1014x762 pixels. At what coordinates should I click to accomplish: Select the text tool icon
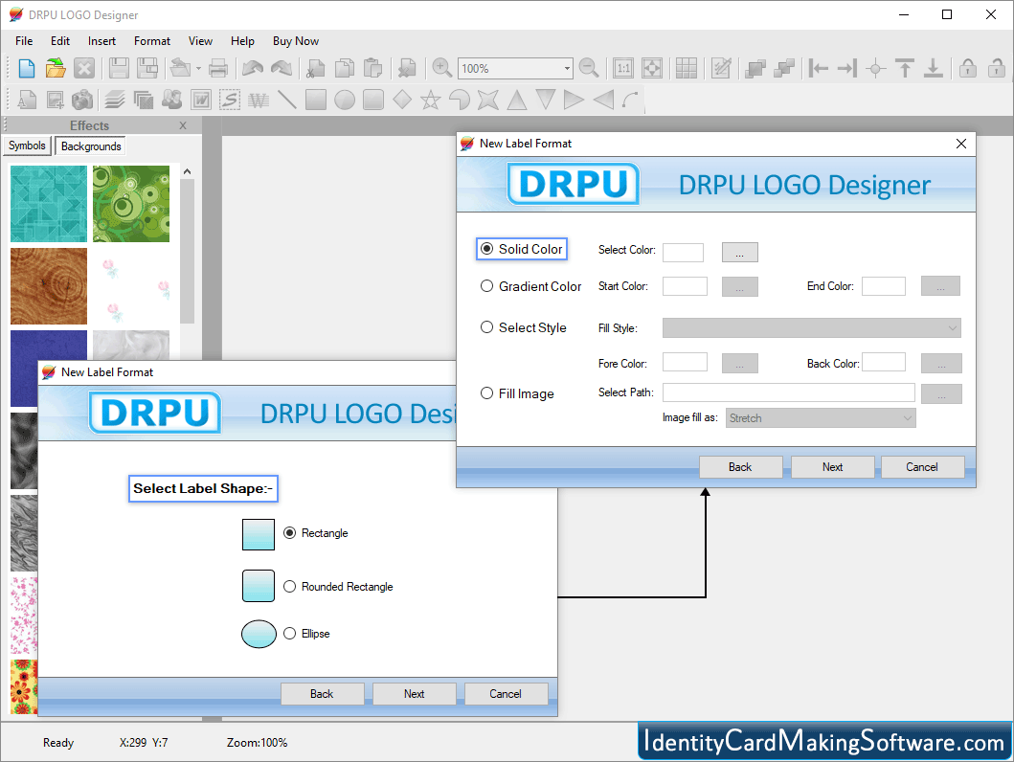pos(27,100)
